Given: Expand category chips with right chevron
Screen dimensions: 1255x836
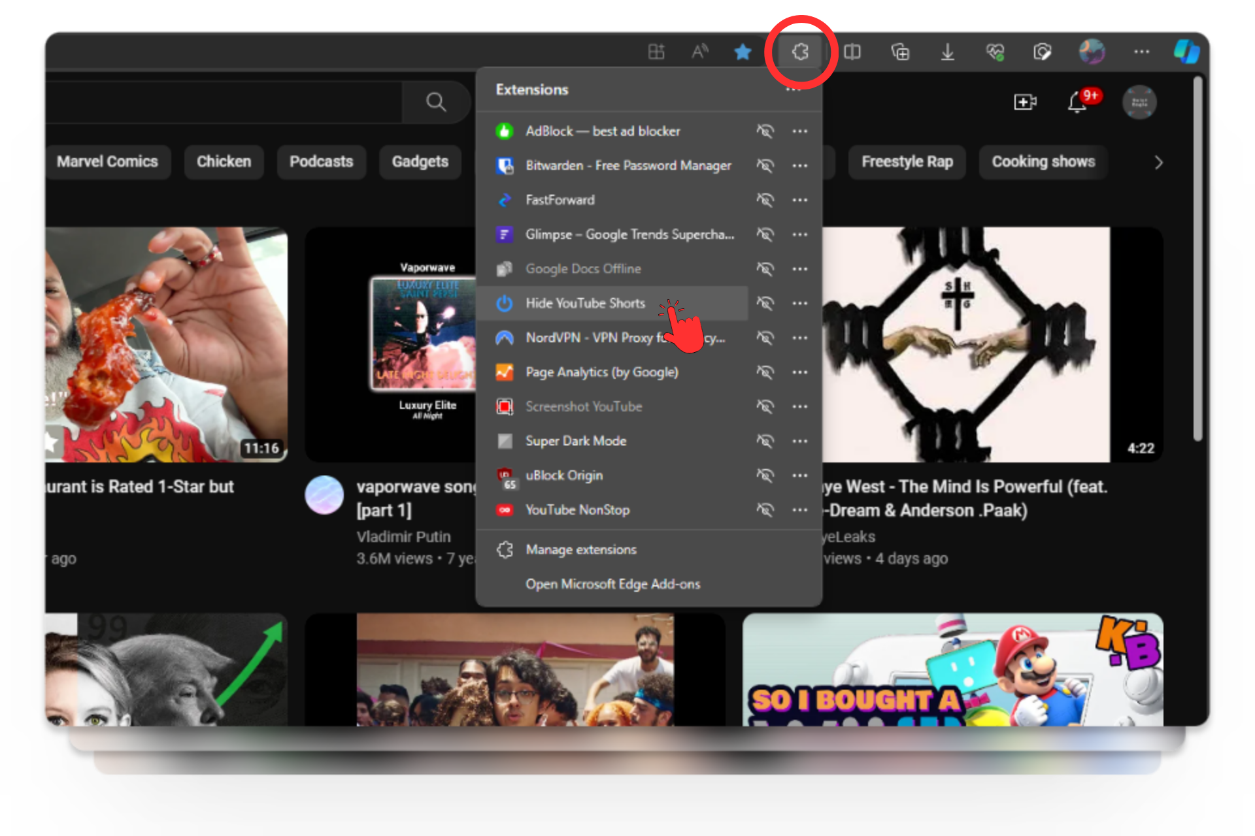Looking at the screenshot, I should click(1158, 162).
